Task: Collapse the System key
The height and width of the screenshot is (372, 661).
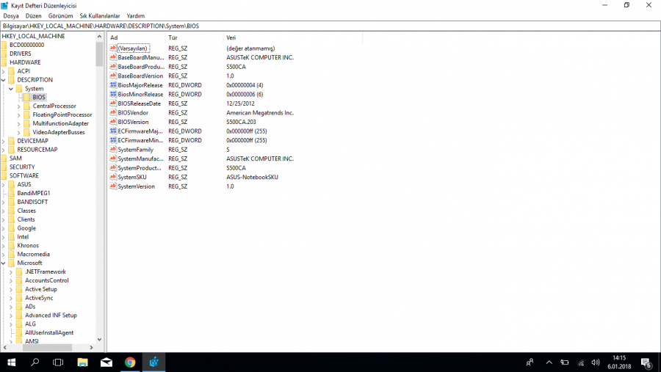Action: (x=11, y=89)
